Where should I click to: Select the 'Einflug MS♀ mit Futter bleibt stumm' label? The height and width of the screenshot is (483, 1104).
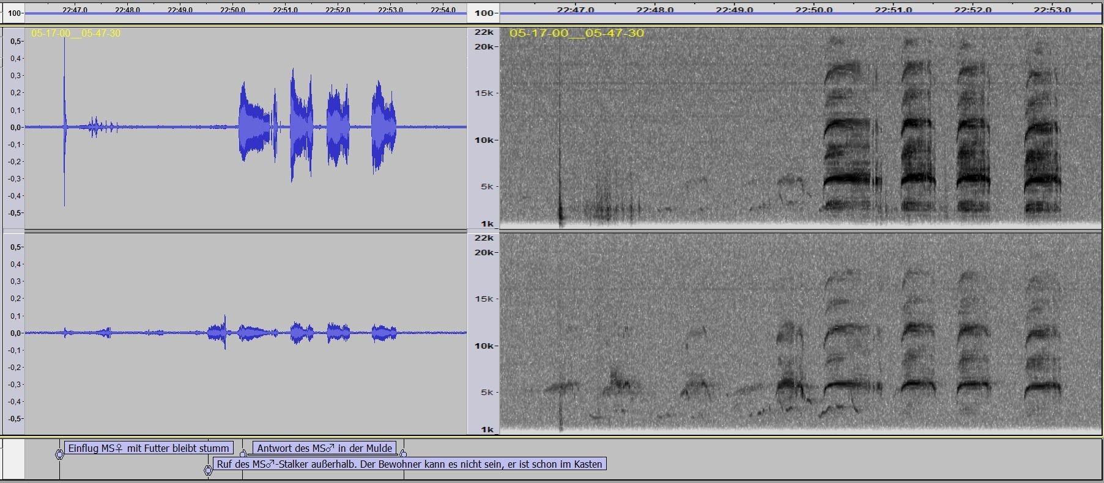coord(148,448)
